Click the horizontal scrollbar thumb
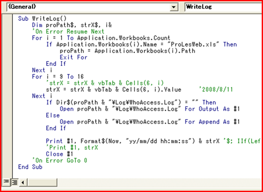Image resolution: width=263 pixels, height=192 pixels. tap(42, 182)
